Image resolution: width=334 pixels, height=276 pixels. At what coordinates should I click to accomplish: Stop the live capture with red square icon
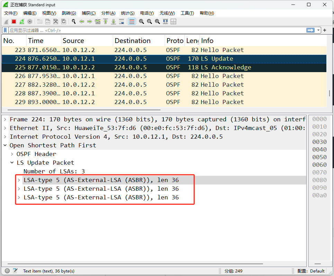13,21
